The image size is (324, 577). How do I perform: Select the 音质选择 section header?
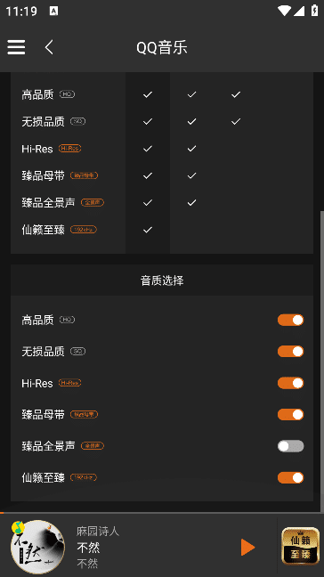click(162, 280)
